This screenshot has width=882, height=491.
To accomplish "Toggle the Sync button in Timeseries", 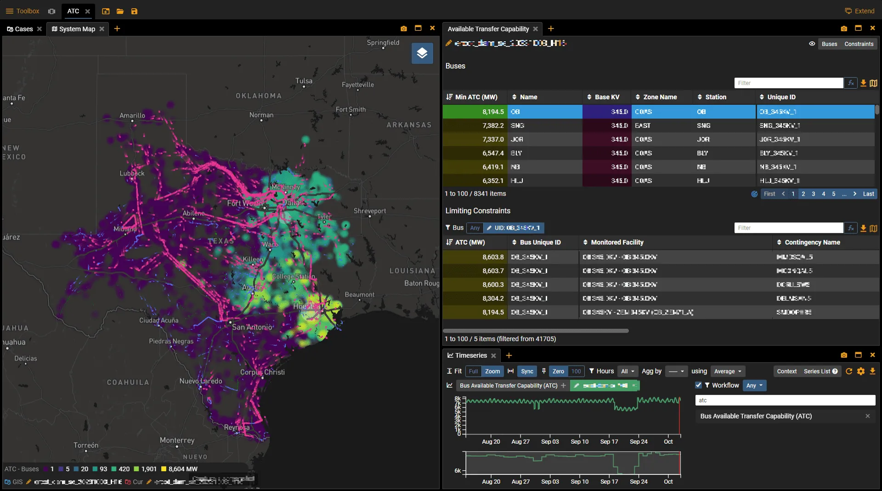I will [x=527, y=371].
